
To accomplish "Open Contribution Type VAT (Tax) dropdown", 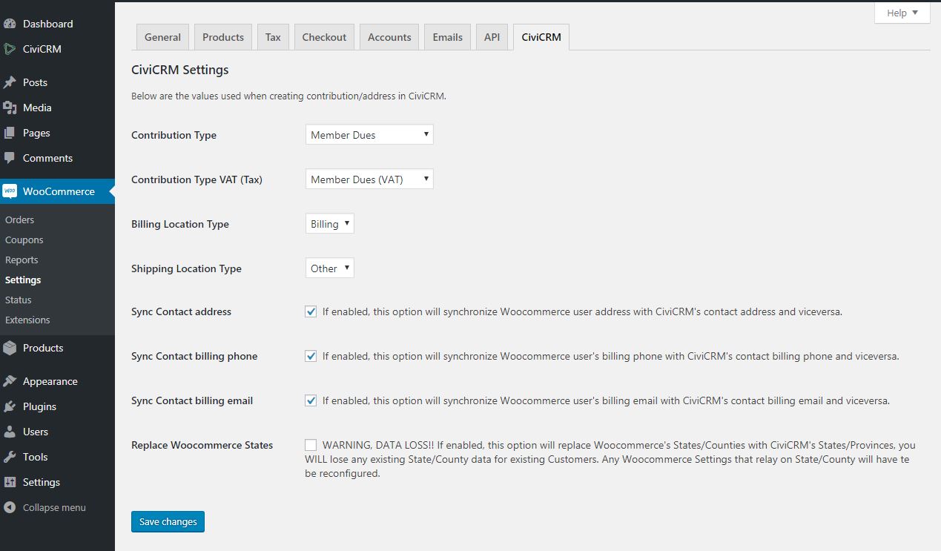I will tap(369, 179).
